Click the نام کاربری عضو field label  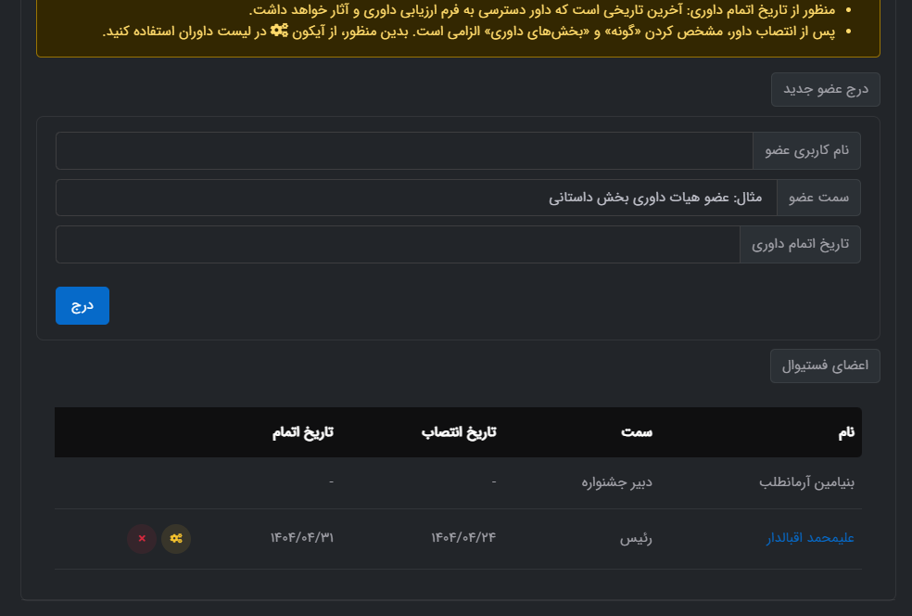806,150
